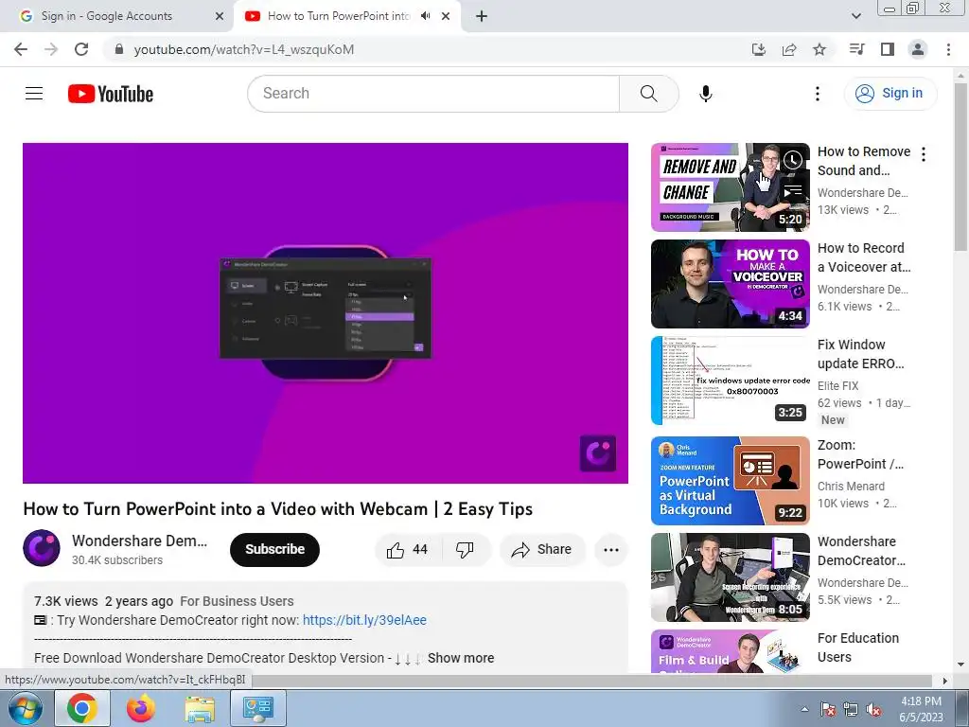
Task: Open Fix Windows update error thumbnail
Action: 730,381
